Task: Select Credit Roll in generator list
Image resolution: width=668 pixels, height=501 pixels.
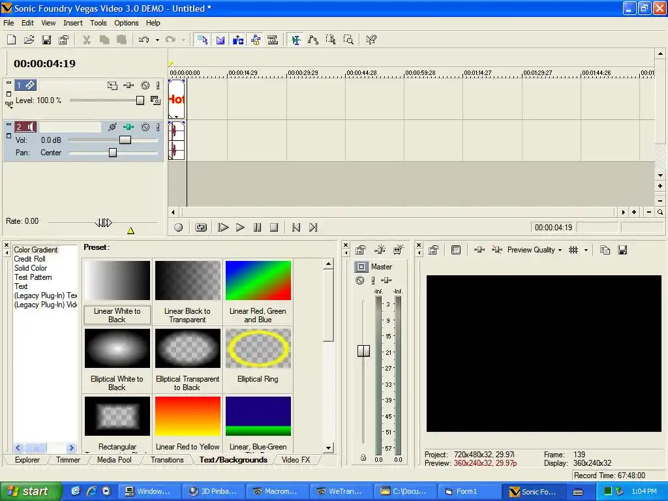Action: click(29, 259)
